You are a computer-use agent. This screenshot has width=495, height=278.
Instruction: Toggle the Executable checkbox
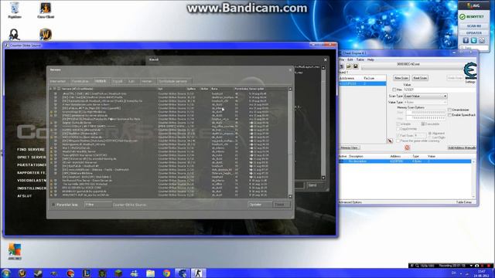pyautogui.click(x=423, y=124)
